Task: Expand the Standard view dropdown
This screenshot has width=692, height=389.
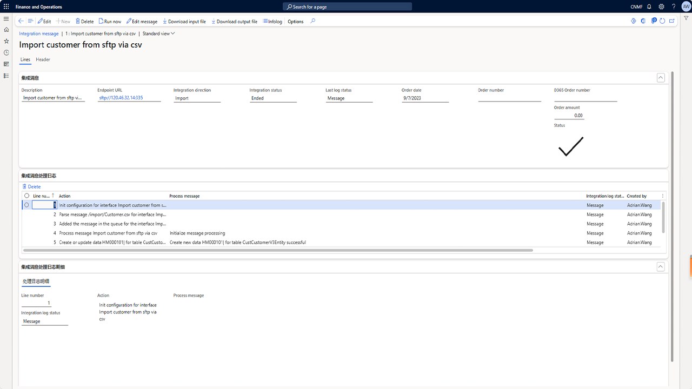Action: coord(158,33)
